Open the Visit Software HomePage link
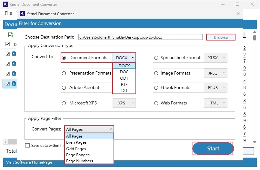The image size is (260, 170). click(29, 162)
